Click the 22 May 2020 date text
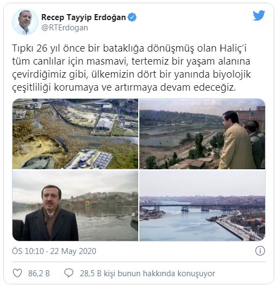This screenshot has height=286, width=277. pyautogui.click(x=73, y=251)
